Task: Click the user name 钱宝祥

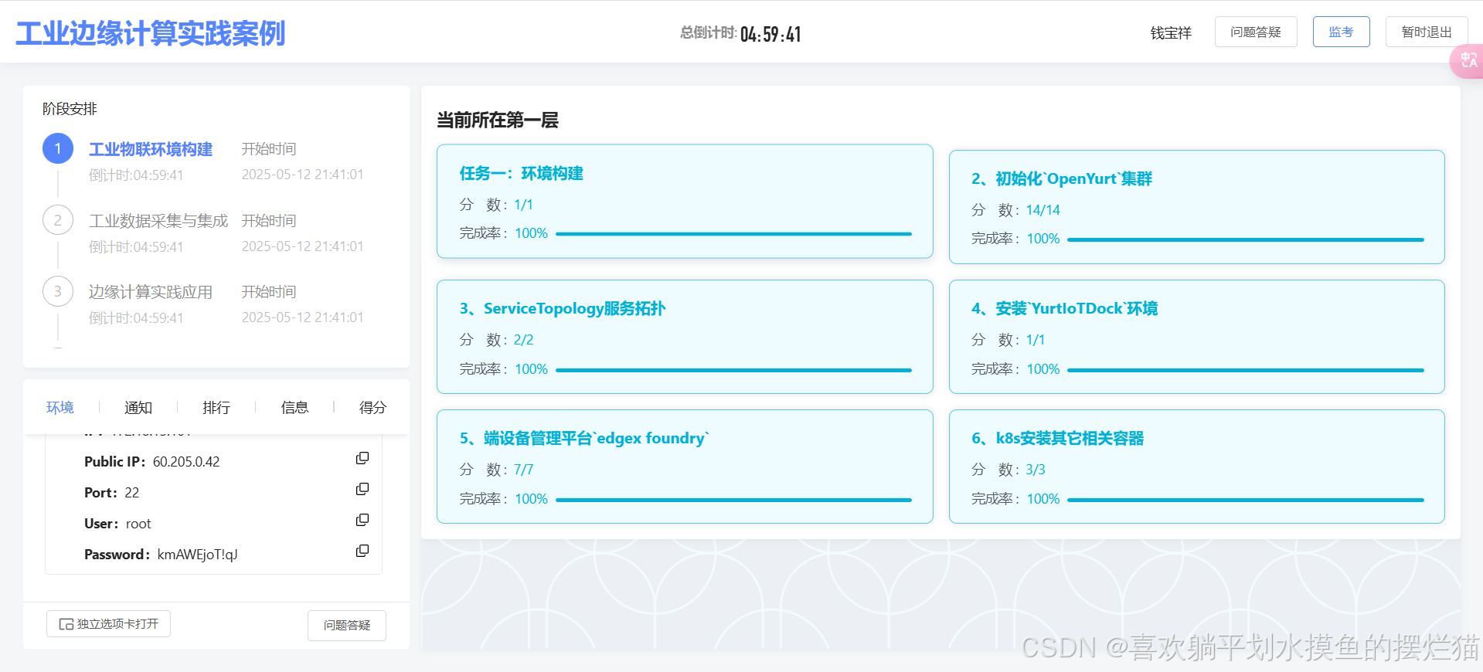Action: pyautogui.click(x=1171, y=32)
